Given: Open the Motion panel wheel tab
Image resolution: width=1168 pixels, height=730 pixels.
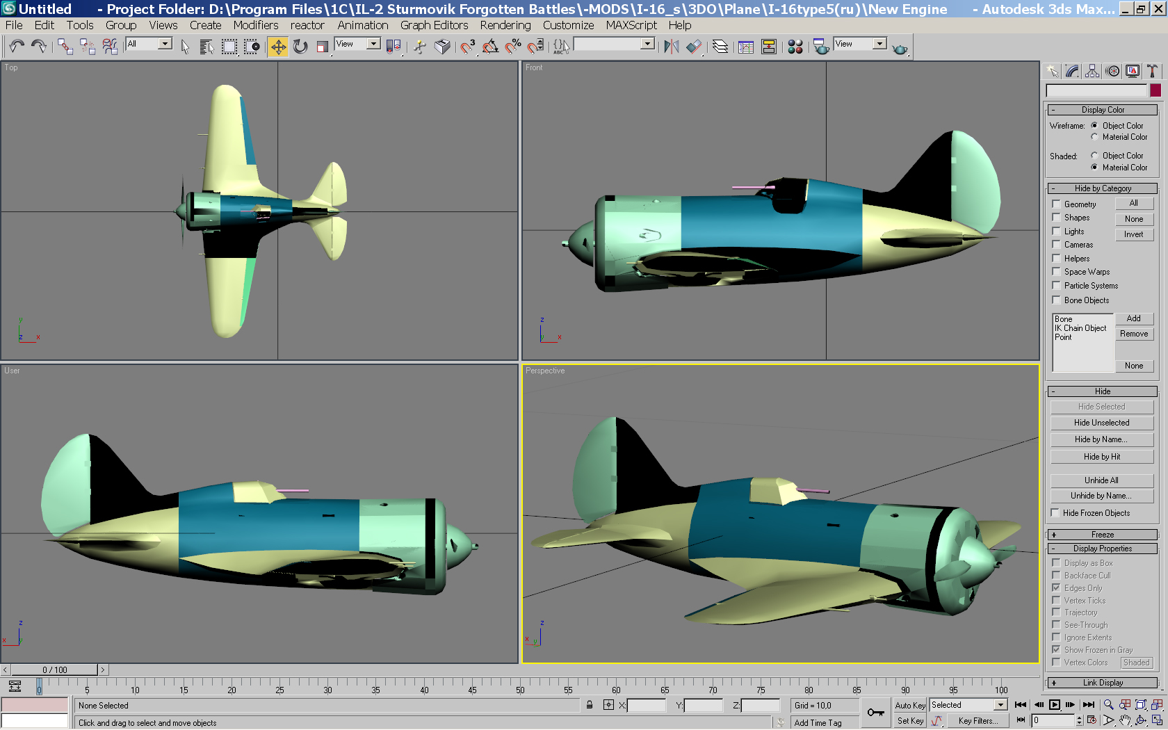Looking at the screenshot, I should click(x=1112, y=71).
